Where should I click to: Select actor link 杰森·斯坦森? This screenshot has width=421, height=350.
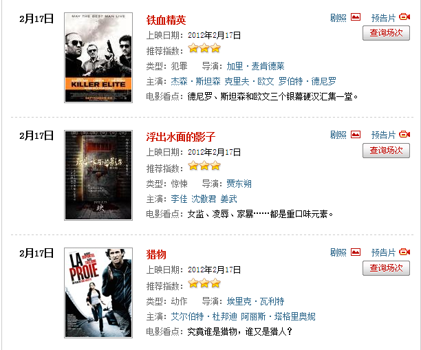196,81
